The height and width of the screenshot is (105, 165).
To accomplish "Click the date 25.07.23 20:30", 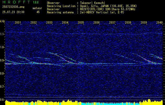I will pos(13,12).
